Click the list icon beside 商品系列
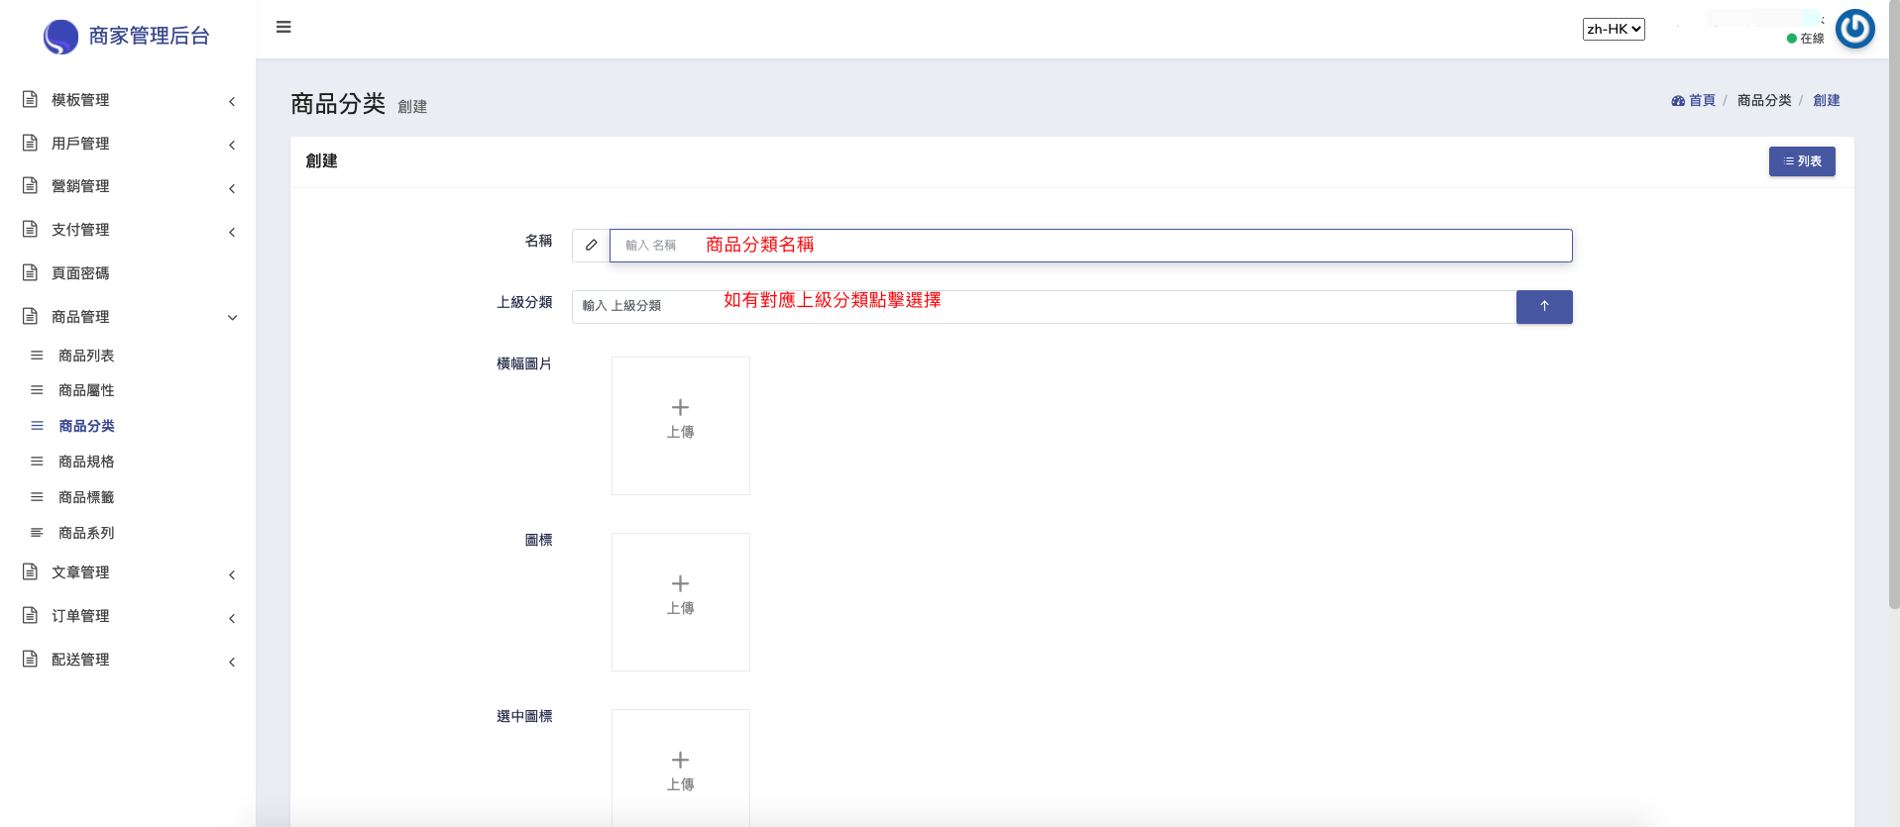This screenshot has height=827, width=1900. tap(37, 533)
